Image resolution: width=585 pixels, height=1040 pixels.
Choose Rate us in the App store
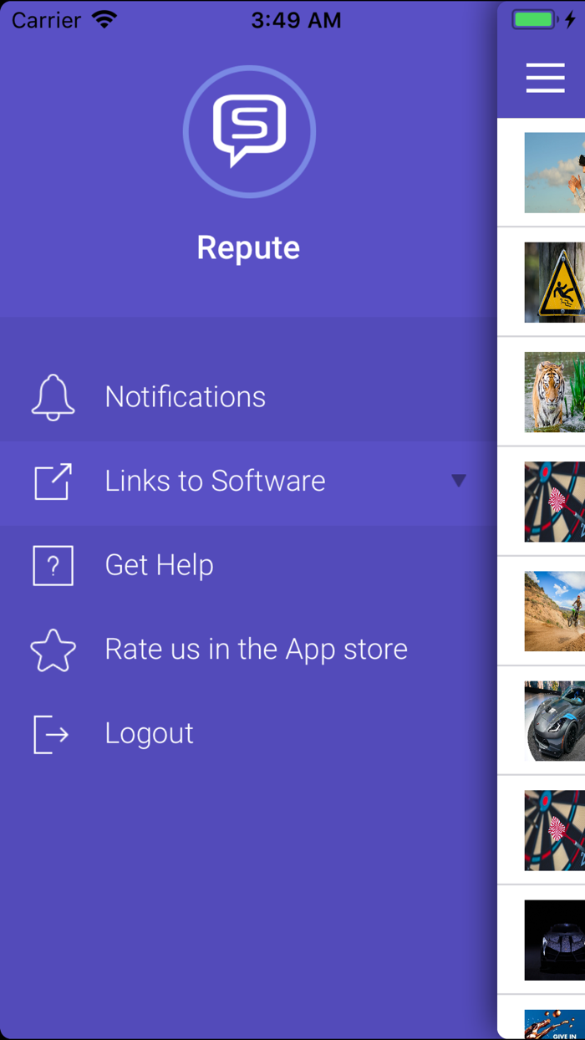[x=249, y=650]
